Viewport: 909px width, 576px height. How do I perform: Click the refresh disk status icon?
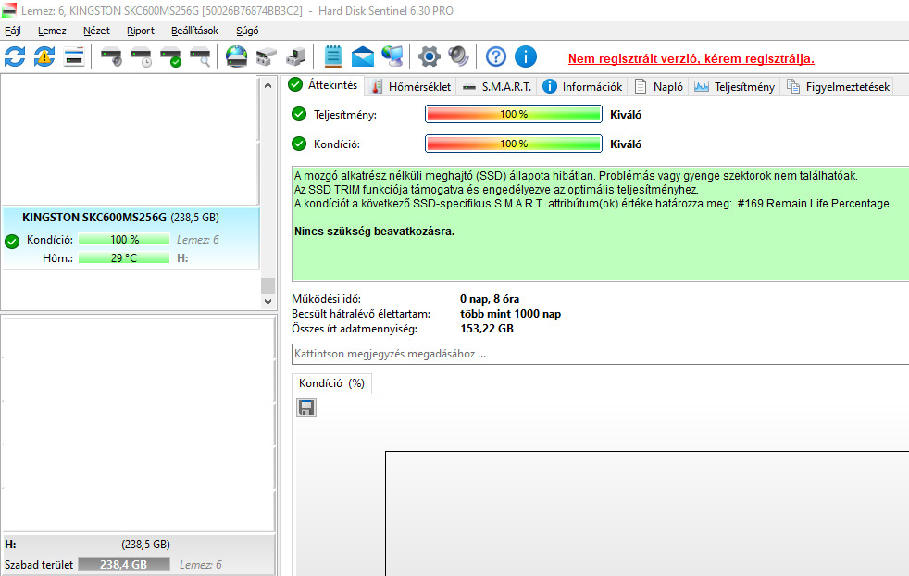coord(15,56)
